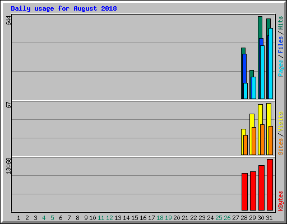
Task: Click day 29 on the x-axis
Action: pyautogui.click(x=252, y=218)
